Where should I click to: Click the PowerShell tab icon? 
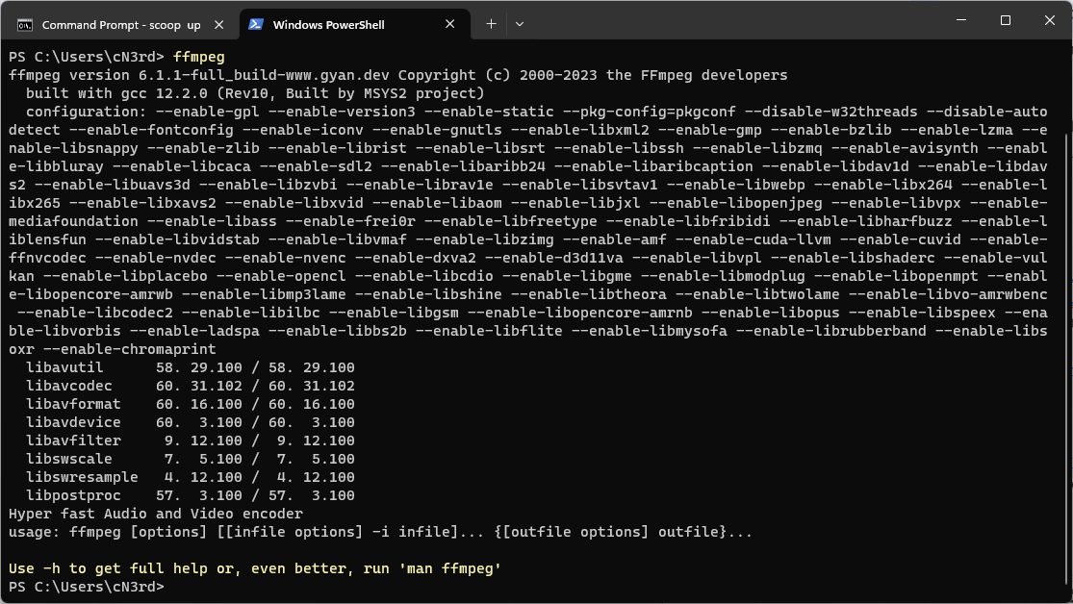(x=256, y=25)
